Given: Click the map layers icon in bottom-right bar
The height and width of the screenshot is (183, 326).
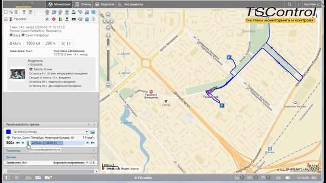Looking at the screenshot, I should 287,178.
